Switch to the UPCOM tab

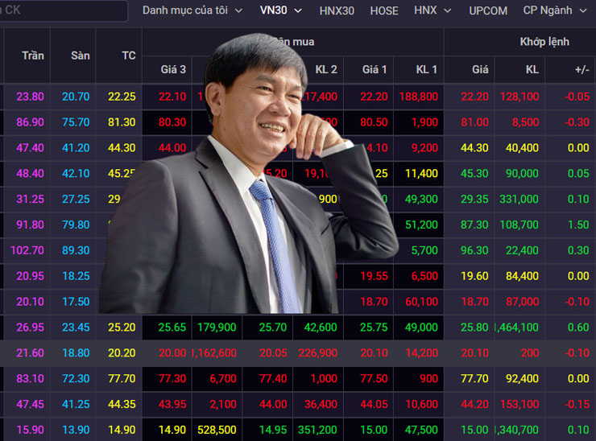point(488,10)
